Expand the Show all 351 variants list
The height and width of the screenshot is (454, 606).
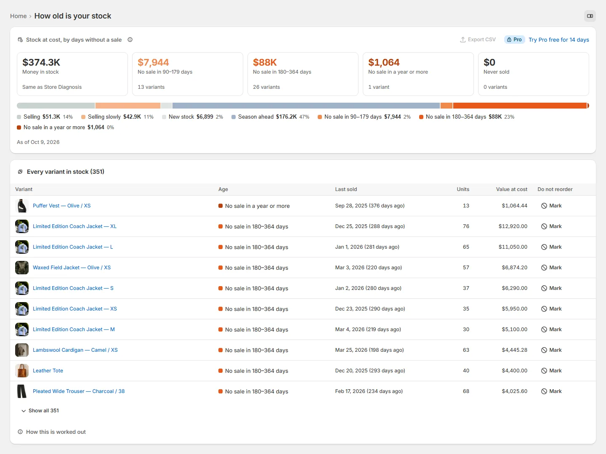coord(40,411)
